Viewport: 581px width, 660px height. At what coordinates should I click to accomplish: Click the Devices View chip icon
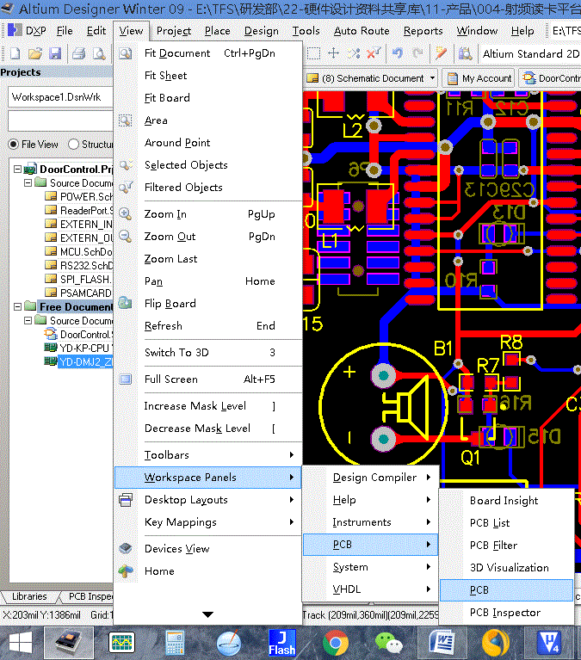click(126, 548)
